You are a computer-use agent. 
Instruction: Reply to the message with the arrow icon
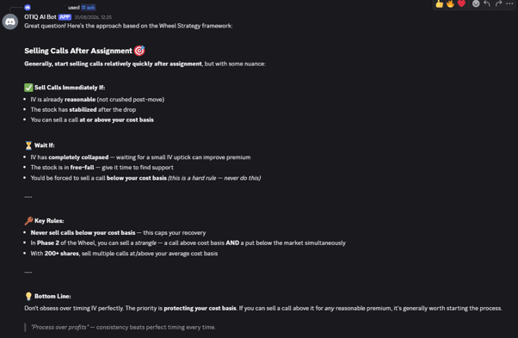click(x=487, y=3)
